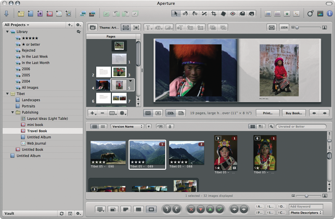
Task: Click the rotate left button in control bar
Action: 167,210
